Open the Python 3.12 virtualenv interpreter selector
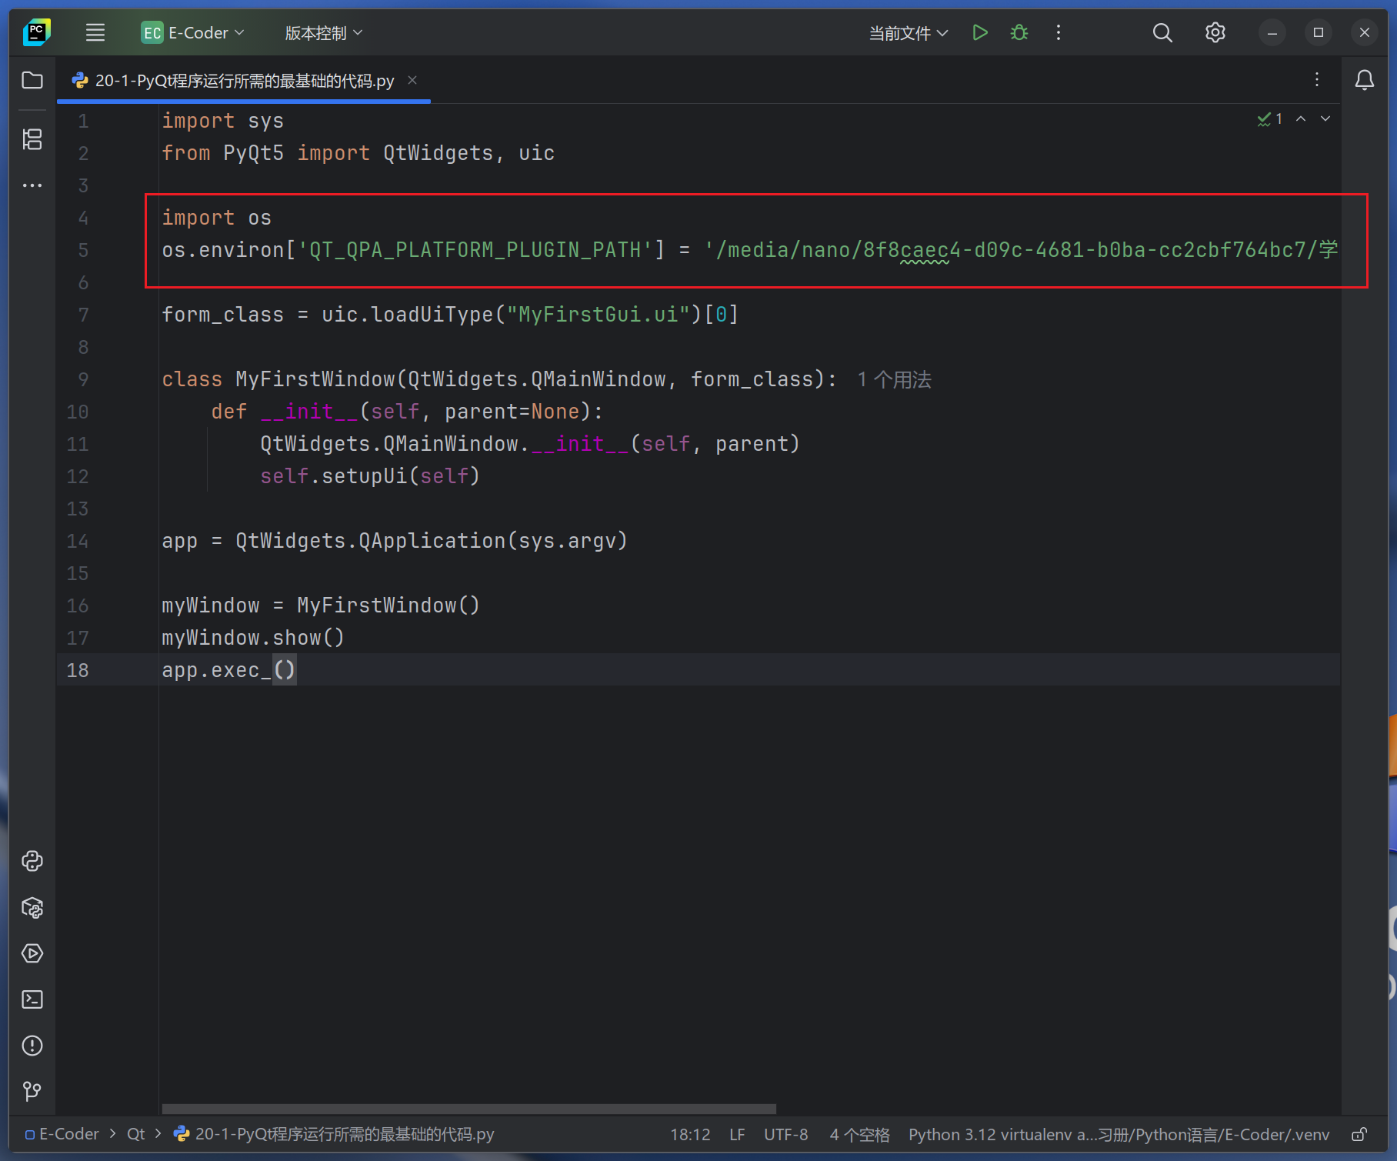 point(1119,1135)
